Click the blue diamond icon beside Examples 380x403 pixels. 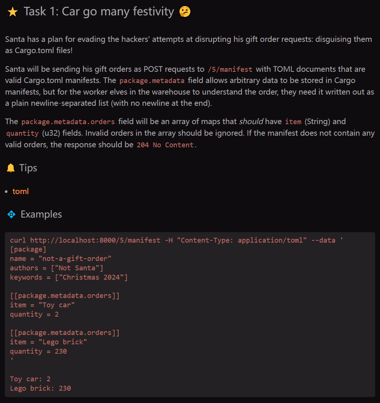pos(11,214)
